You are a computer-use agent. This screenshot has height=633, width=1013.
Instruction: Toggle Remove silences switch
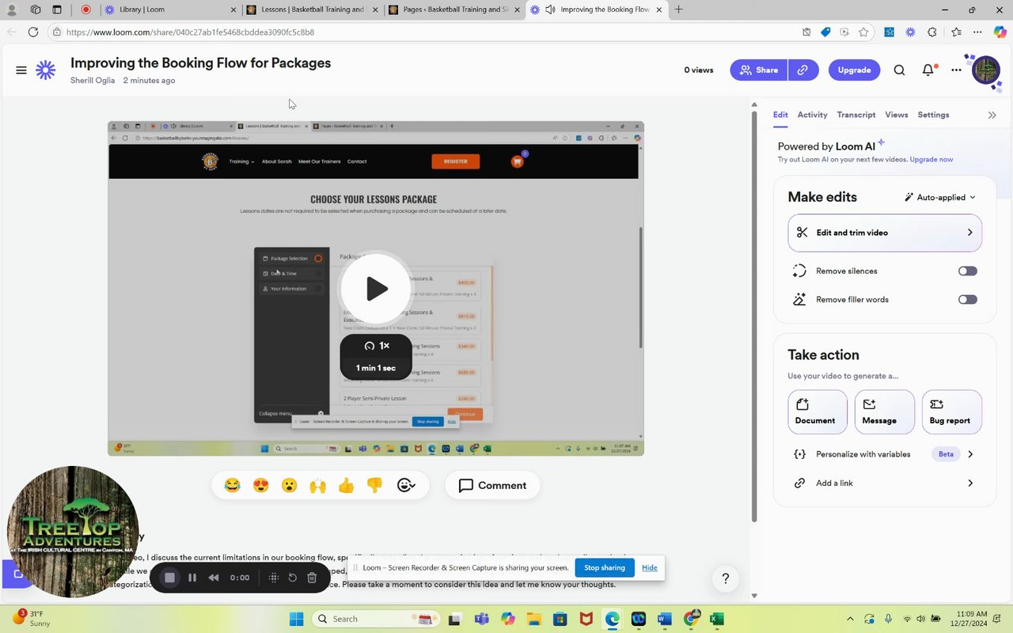967,271
